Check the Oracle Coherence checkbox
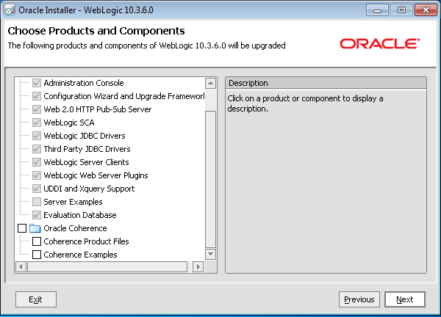441x317 pixels. [22, 228]
